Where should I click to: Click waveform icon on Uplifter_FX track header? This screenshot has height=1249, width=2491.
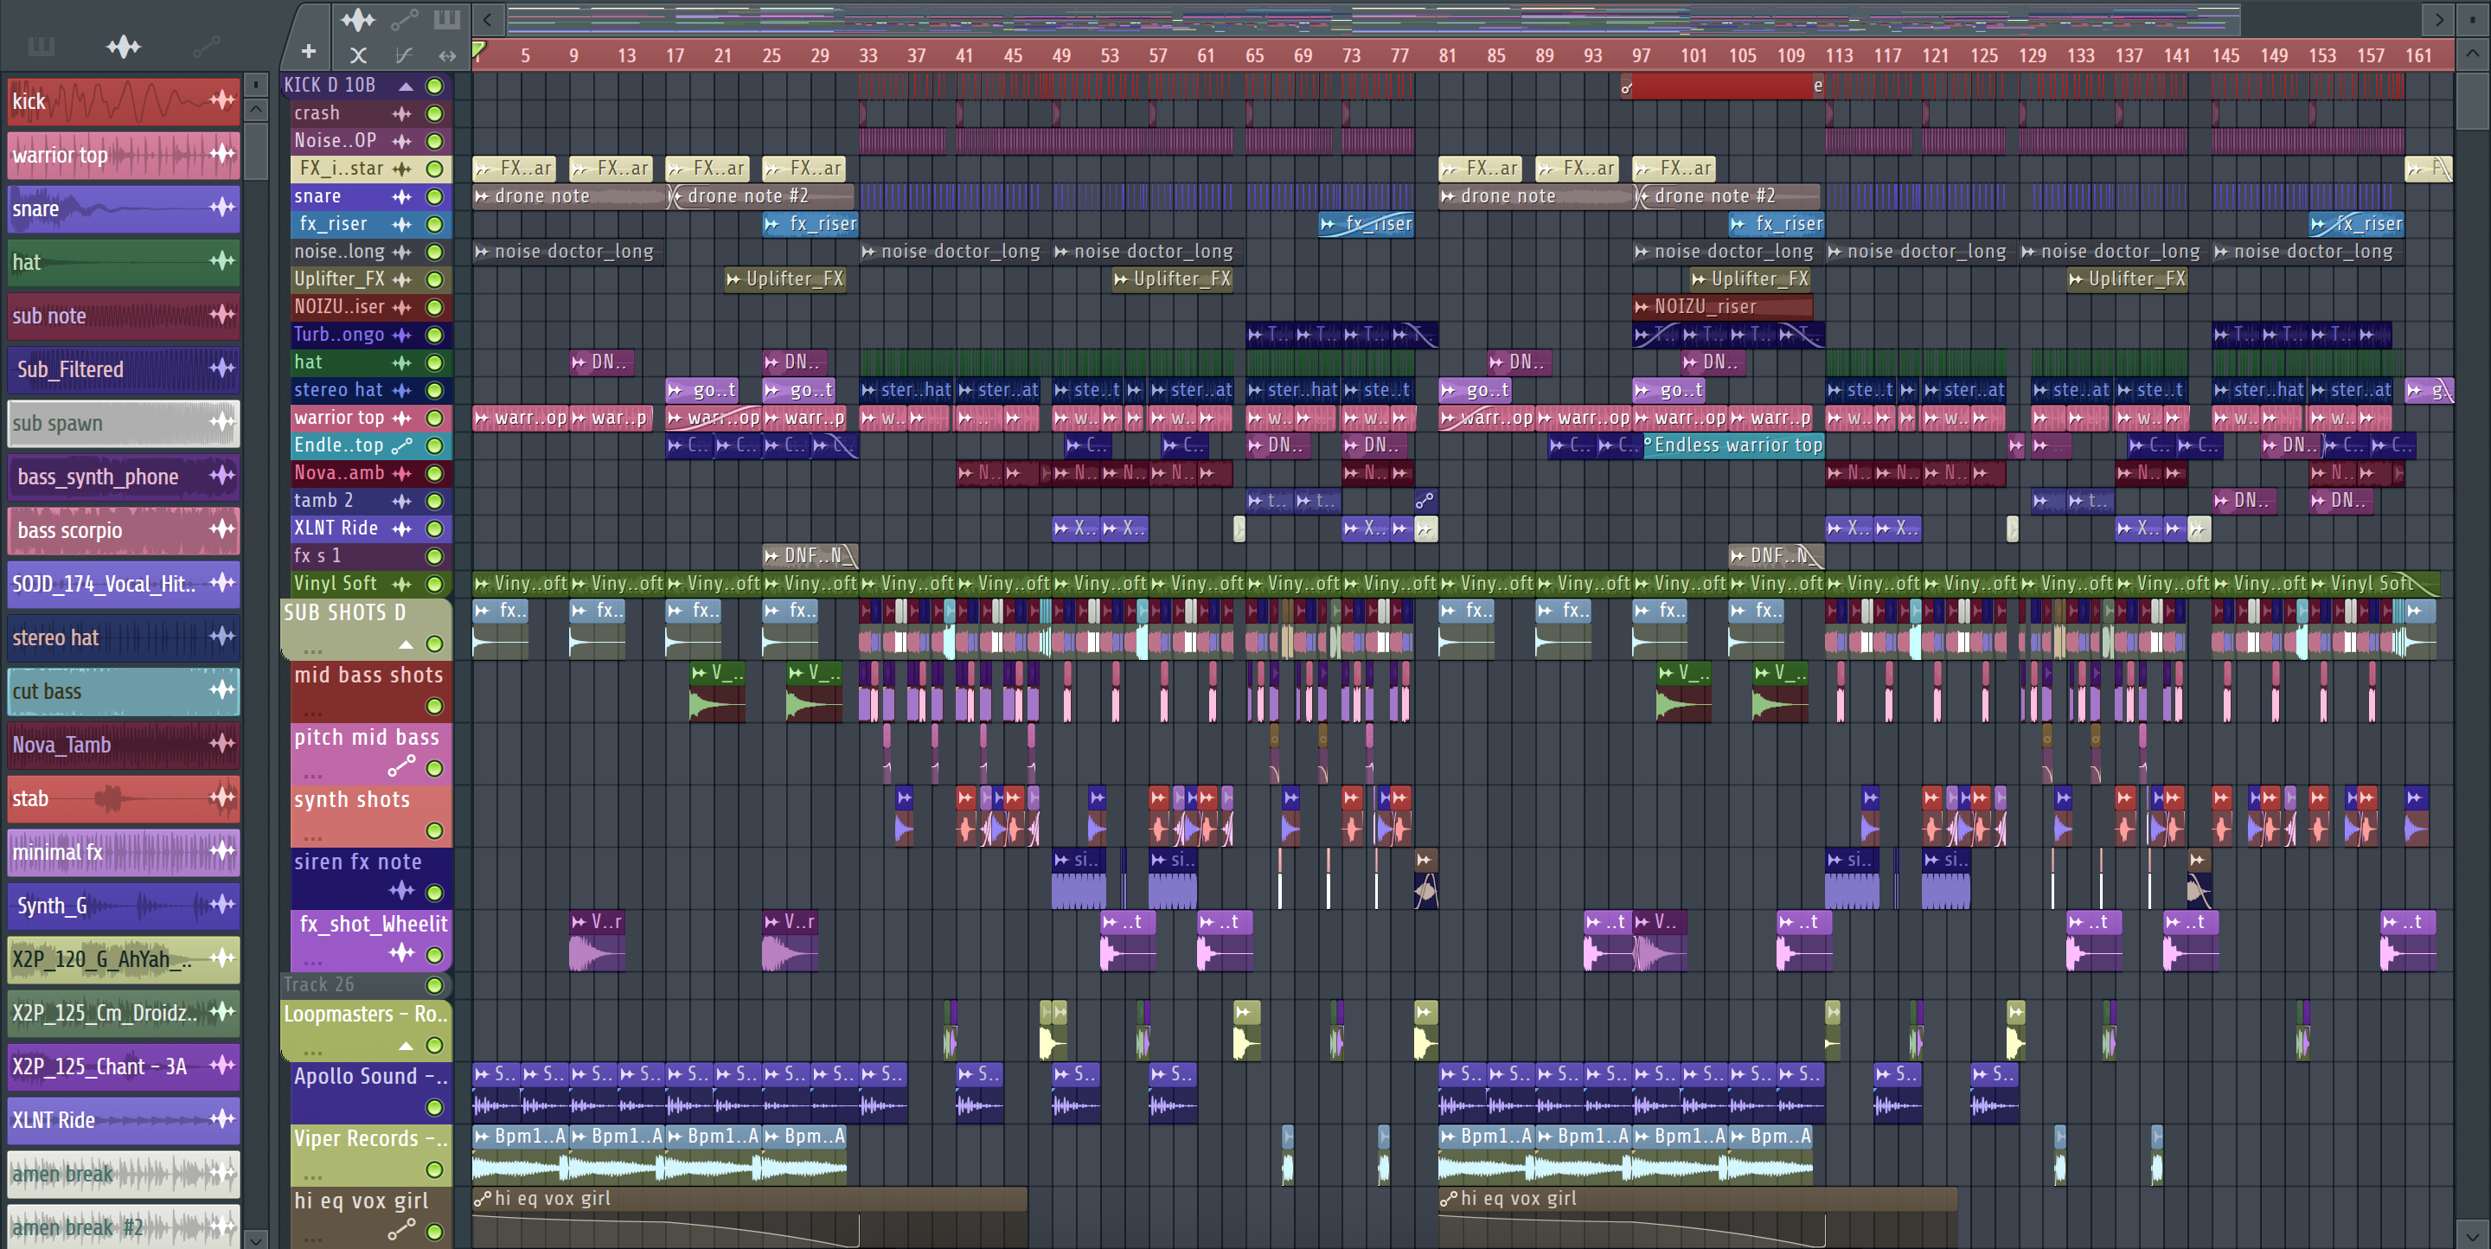point(401,279)
